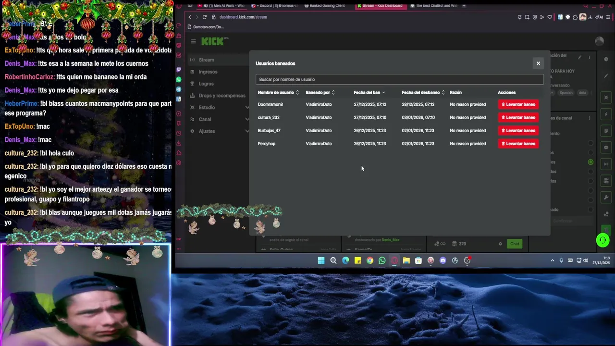Click the lightning bolt icon in right toolbar
The height and width of the screenshot is (346, 615).
pos(606,114)
